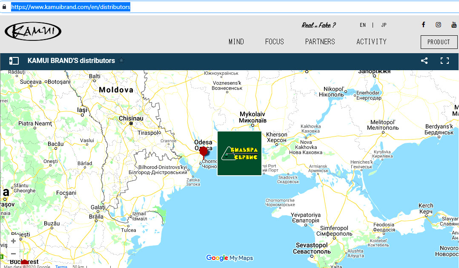The image size is (459, 268).
Task: Open the PARTNERS menu
Action: 320,42
